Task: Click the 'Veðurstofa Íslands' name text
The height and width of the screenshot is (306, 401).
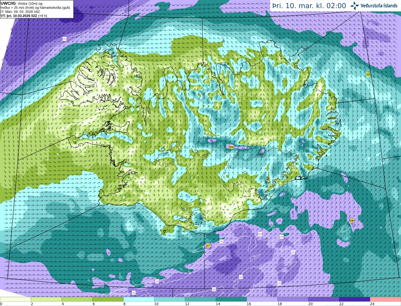Action: [x=379, y=6]
